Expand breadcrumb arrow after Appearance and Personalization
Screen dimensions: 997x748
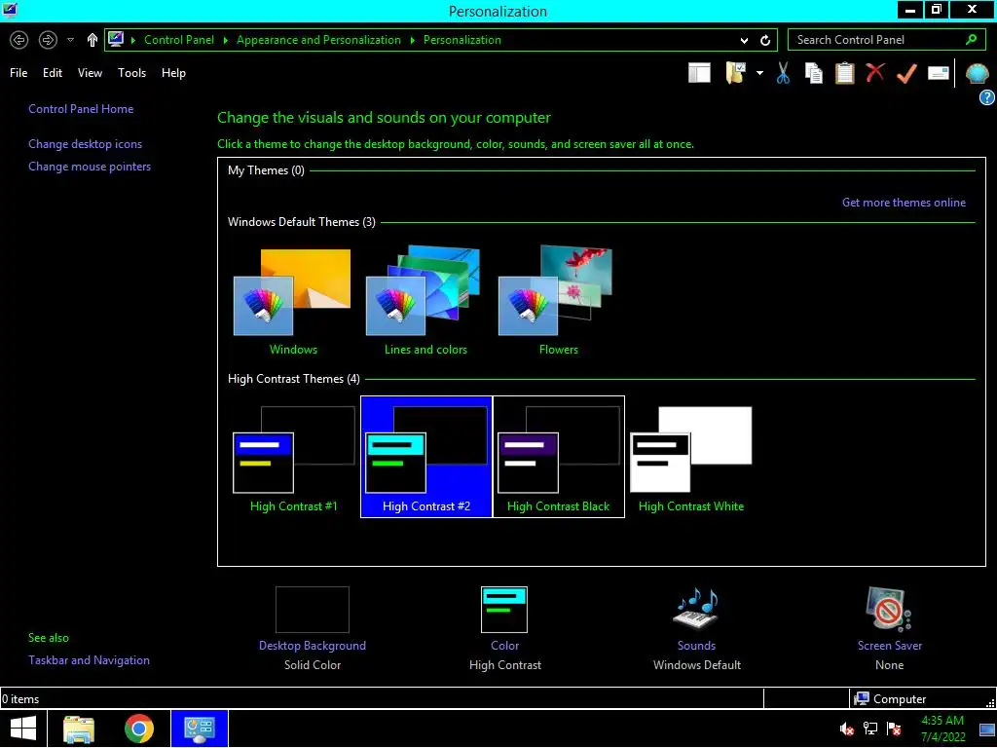click(412, 40)
